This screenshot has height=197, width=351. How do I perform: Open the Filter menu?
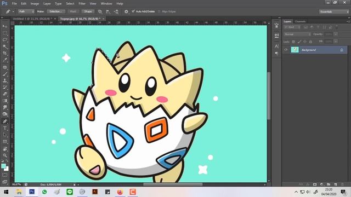82,4
